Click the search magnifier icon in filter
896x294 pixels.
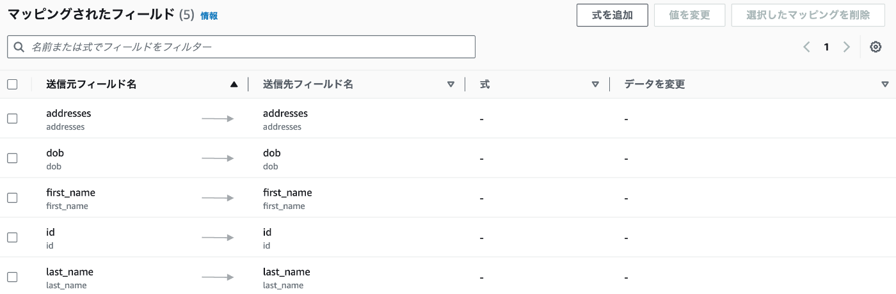19,47
